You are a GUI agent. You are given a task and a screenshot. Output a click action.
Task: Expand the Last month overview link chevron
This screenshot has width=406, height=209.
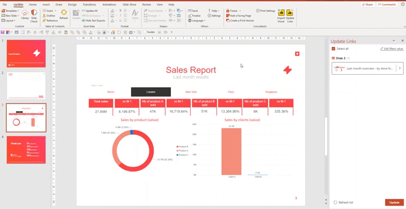pos(399,69)
